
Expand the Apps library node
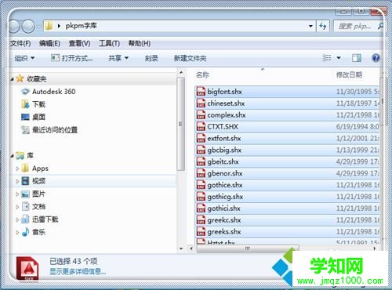click(x=17, y=169)
